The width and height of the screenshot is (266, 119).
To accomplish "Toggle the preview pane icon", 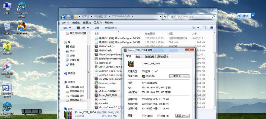I will point(205,28).
